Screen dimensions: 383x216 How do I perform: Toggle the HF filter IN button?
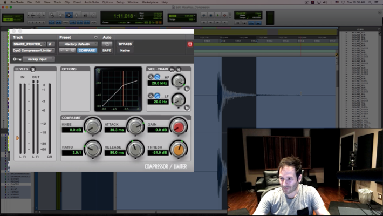pyautogui.click(x=187, y=89)
